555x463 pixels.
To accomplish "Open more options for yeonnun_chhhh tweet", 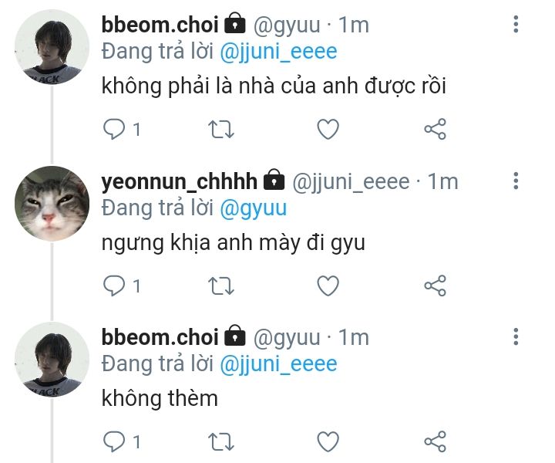I will pos(516,181).
